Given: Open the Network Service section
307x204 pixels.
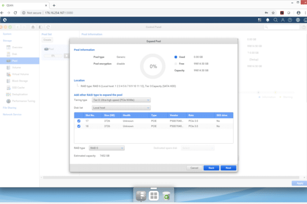Looking at the screenshot, I should tap(12, 115).
